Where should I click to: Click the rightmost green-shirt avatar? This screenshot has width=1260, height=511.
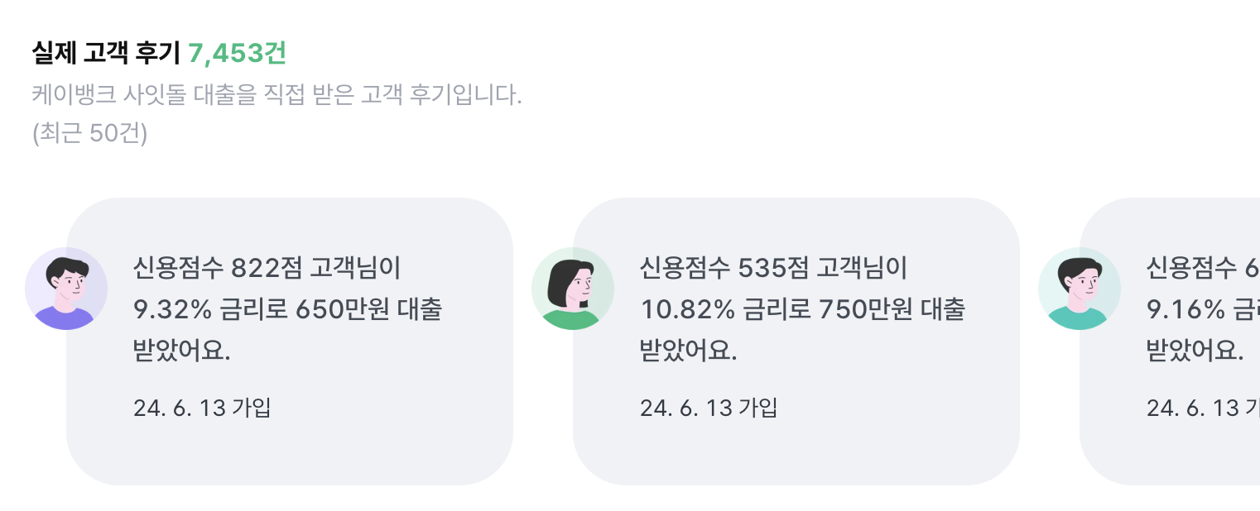(x=1080, y=288)
